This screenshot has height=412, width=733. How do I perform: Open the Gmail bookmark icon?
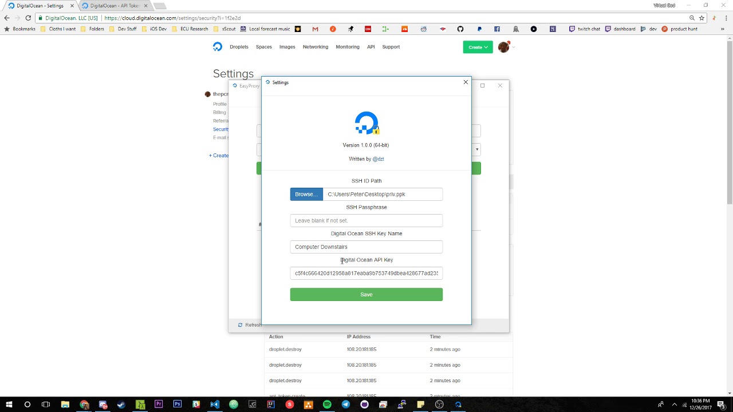click(316, 29)
